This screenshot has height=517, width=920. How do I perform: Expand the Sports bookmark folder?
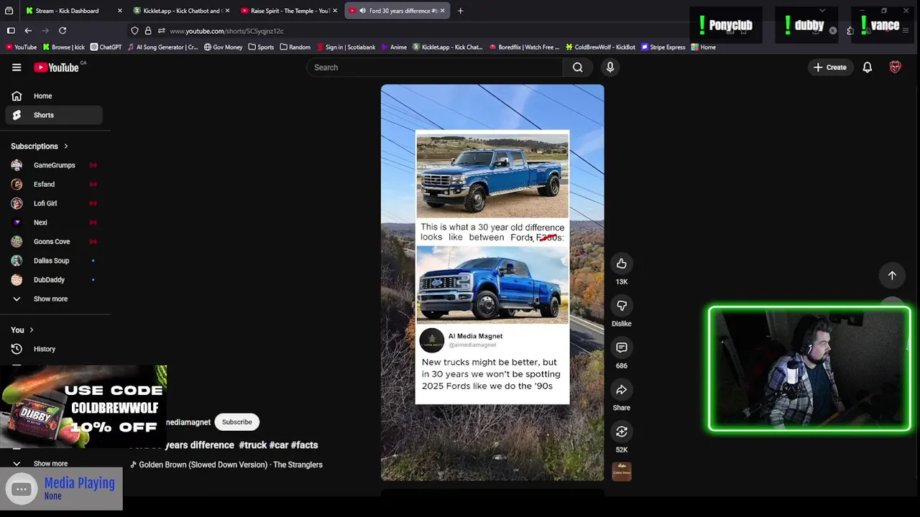(261, 47)
